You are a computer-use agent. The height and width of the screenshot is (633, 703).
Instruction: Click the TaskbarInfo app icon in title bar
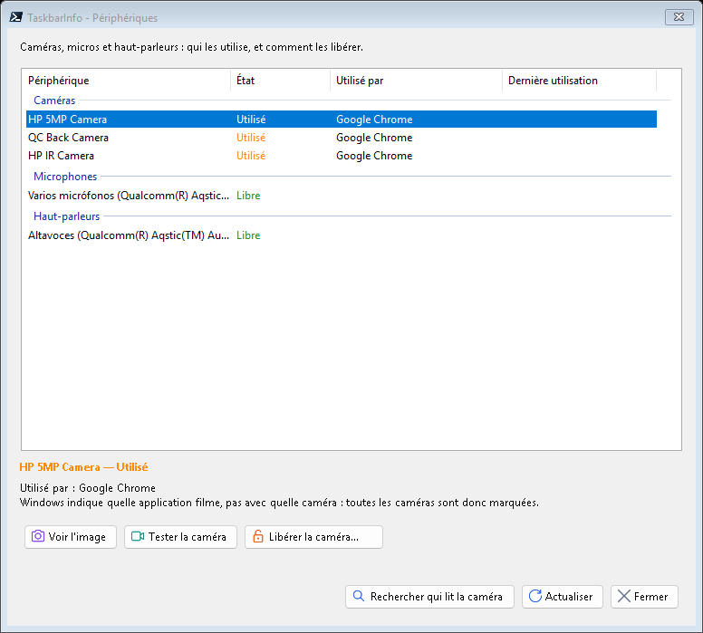click(x=16, y=17)
